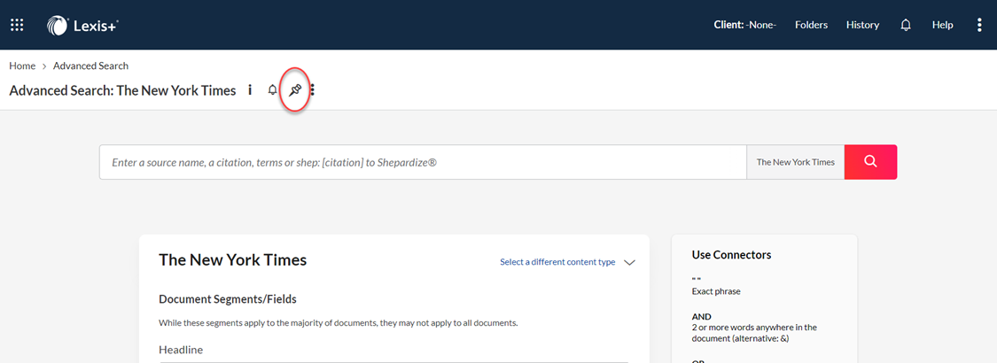The image size is (997, 363).
Task: Expand the content type chevron
Action: [x=629, y=263]
